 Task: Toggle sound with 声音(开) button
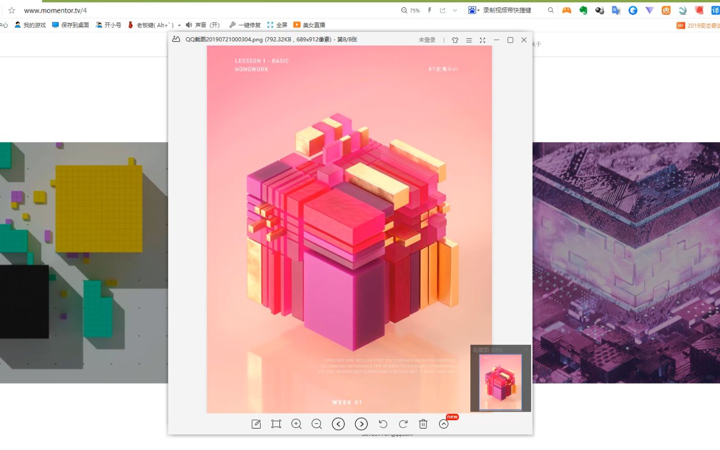coord(203,24)
